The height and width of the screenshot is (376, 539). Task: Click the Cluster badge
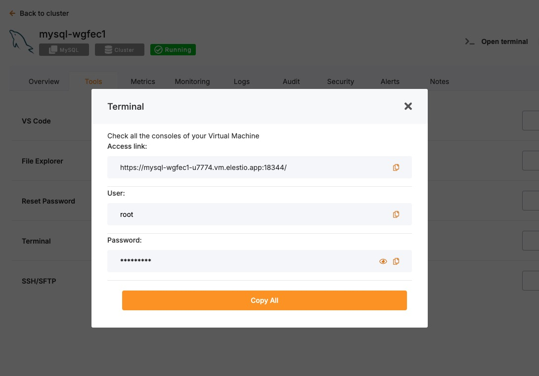pos(119,50)
